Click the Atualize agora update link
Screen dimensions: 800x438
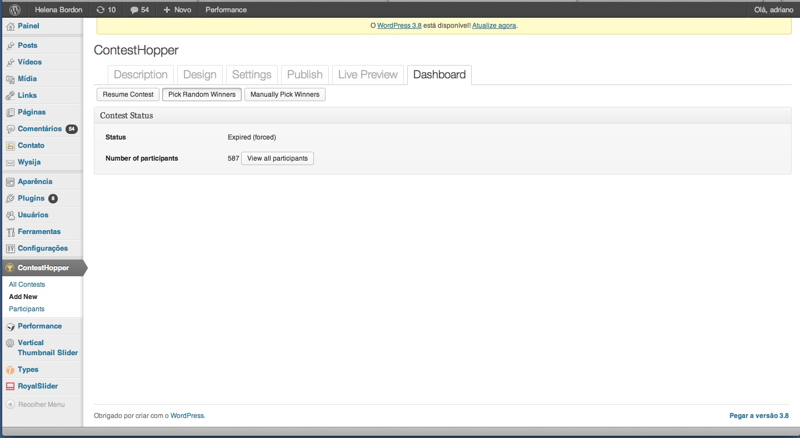494,25
